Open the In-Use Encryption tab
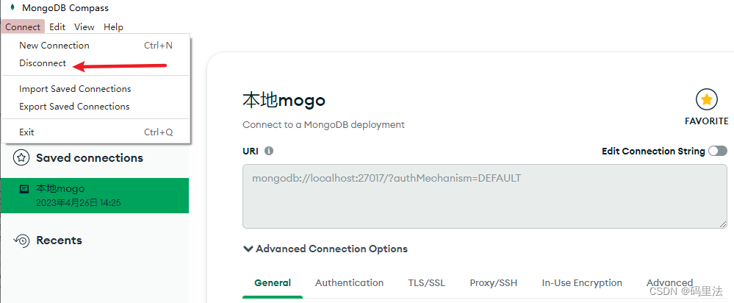The image size is (734, 303). tap(582, 282)
